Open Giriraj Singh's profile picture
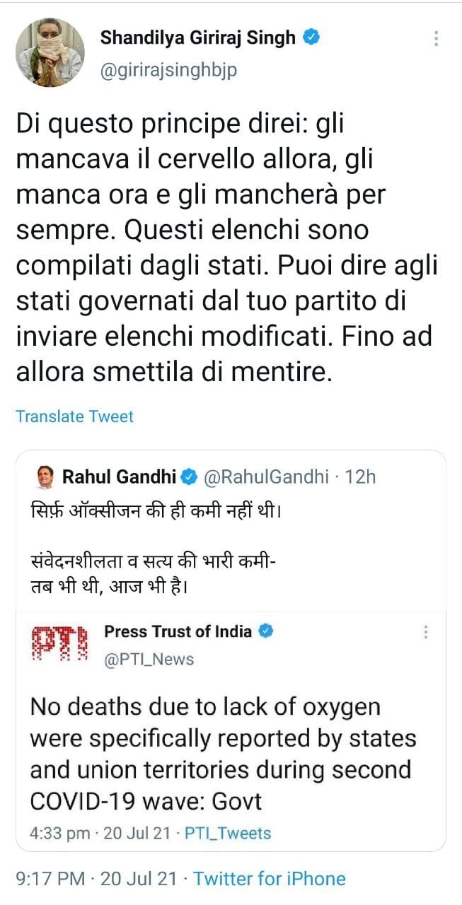Screen dimensions: 462x905 coord(50,52)
